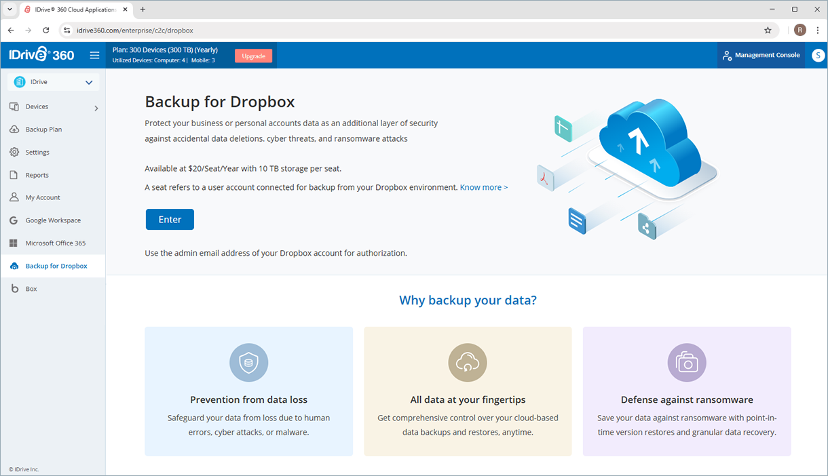Expand the Devices submenu arrow
The width and height of the screenshot is (828, 476).
(x=96, y=108)
